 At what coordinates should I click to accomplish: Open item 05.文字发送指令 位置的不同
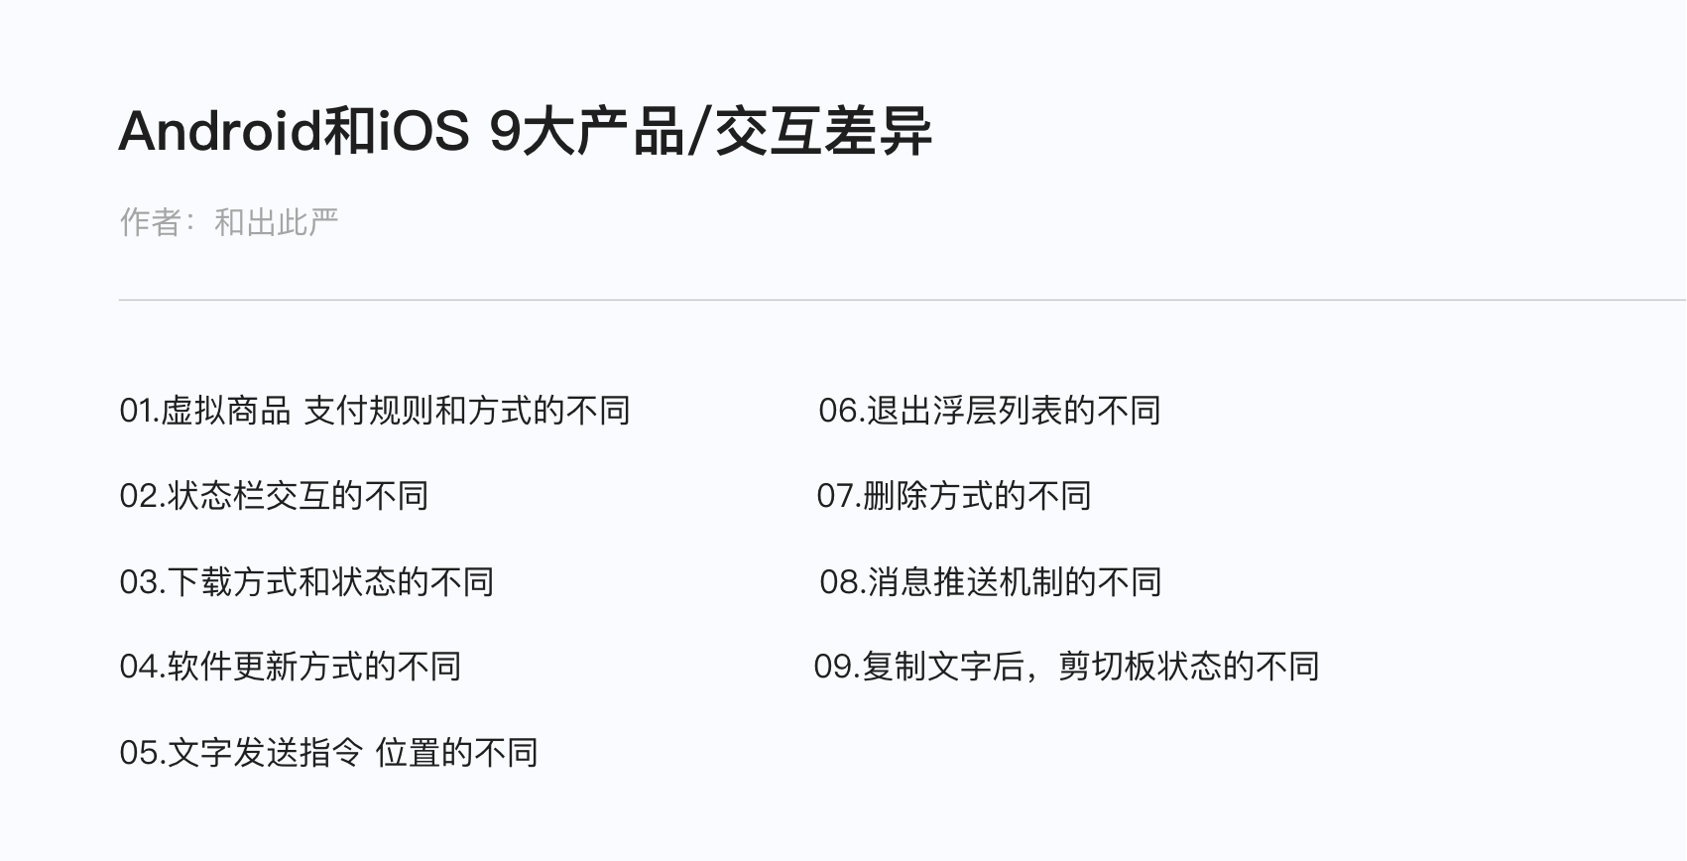point(328,753)
